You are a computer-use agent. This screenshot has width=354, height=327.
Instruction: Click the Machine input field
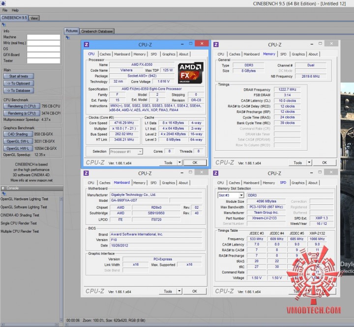[44, 37]
